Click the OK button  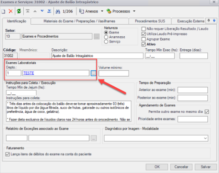pyautogui.click(x=157, y=167)
